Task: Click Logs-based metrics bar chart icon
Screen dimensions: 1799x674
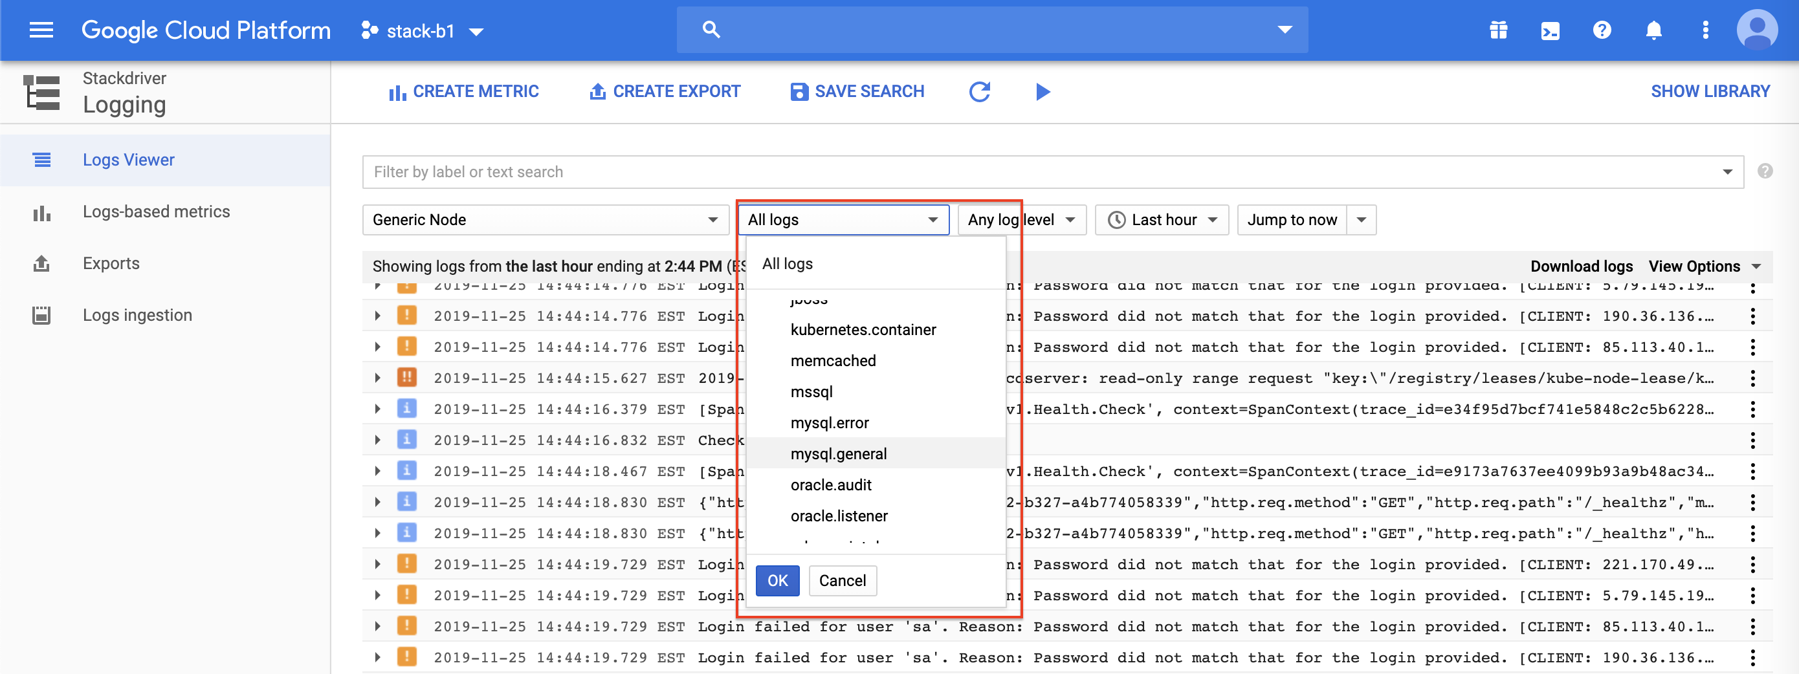Action: pyautogui.click(x=42, y=212)
